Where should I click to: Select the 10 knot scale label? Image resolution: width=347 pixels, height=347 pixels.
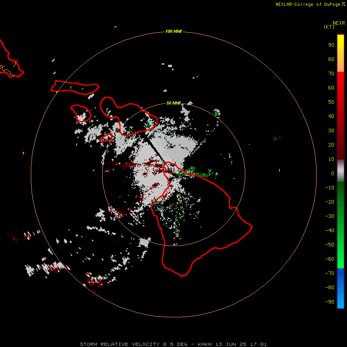tap(331, 159)
